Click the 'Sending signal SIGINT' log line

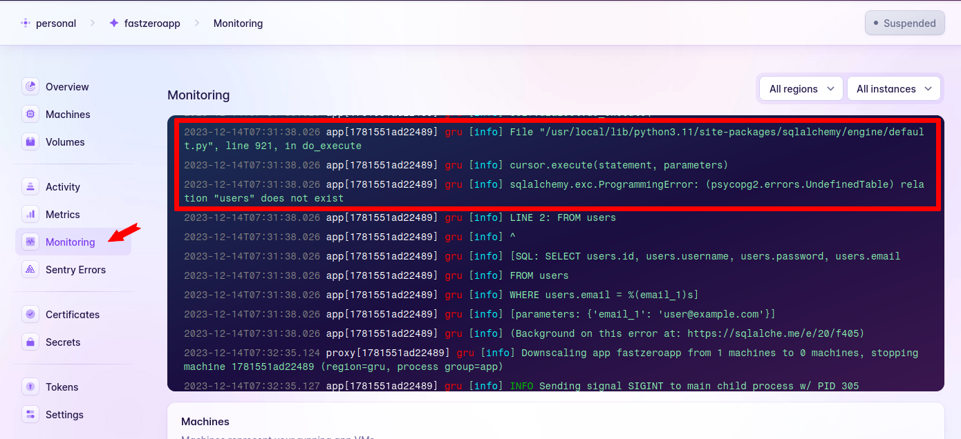521,386
